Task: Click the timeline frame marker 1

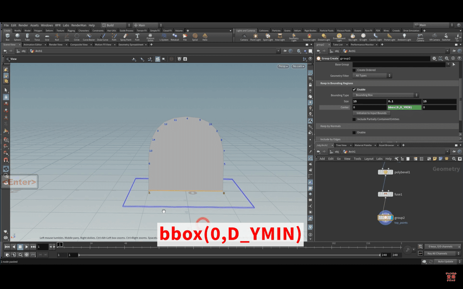Action: (60, 244)
